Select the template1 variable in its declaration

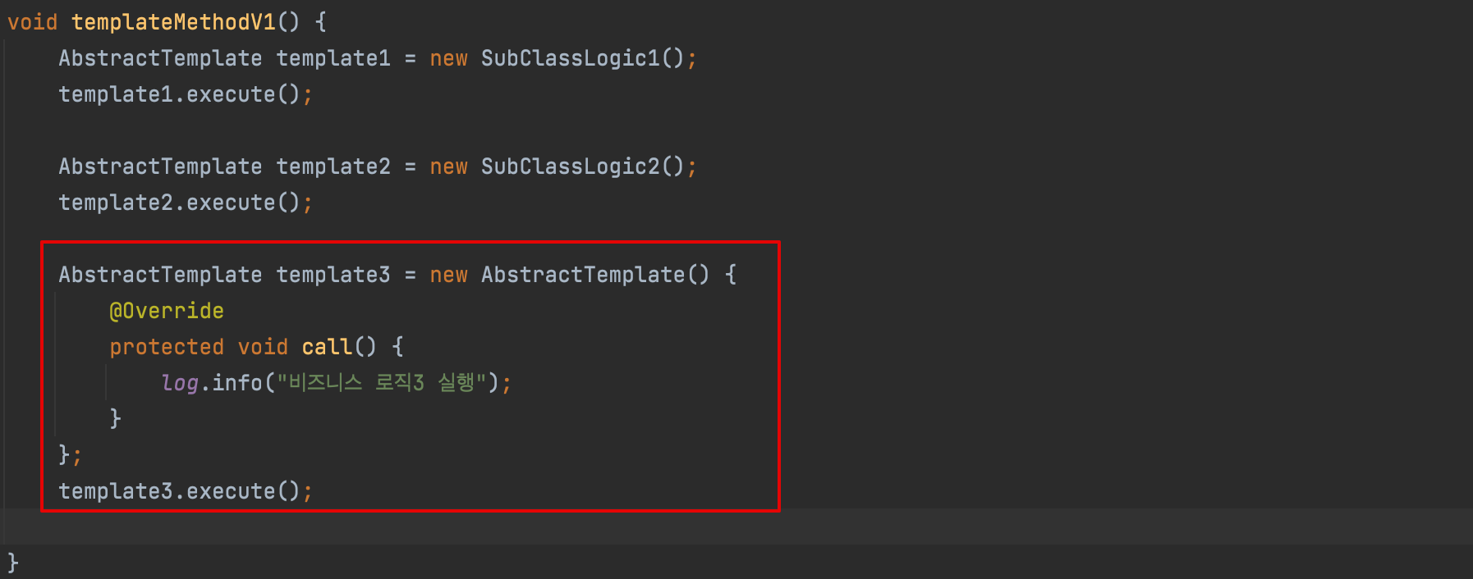(x=333, y=58)
